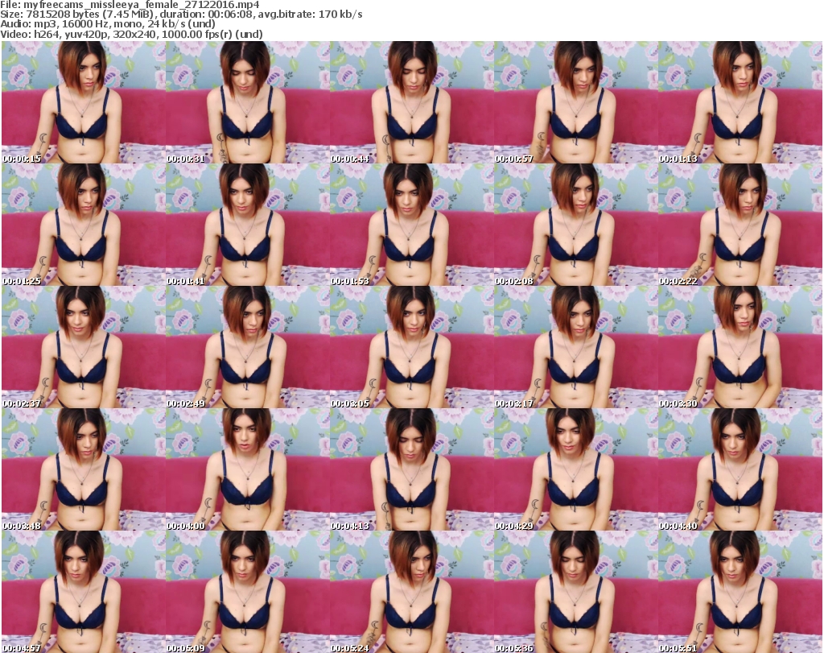
Task: Select the thumbnail frame stamped 00:05:51
Action: pos(740,592)
